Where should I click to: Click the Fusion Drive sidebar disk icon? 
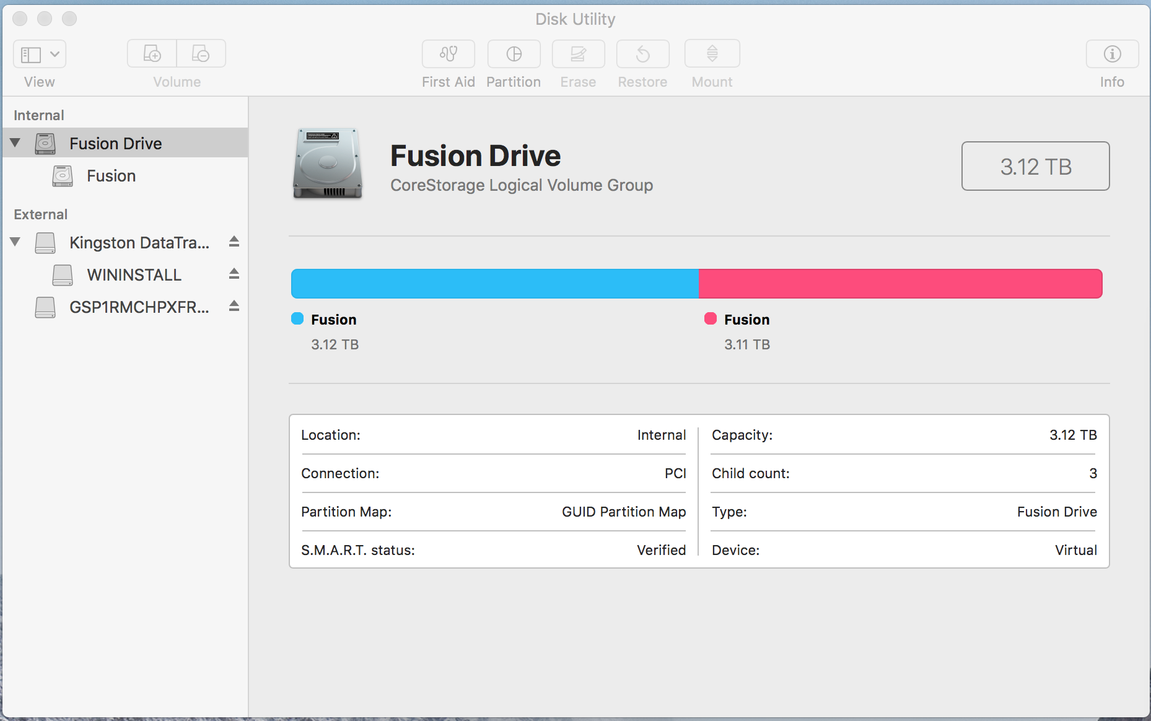click(x=45, y=144)
